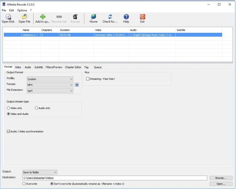
Task: Click the red Exit icon
Action: [142, 17]
